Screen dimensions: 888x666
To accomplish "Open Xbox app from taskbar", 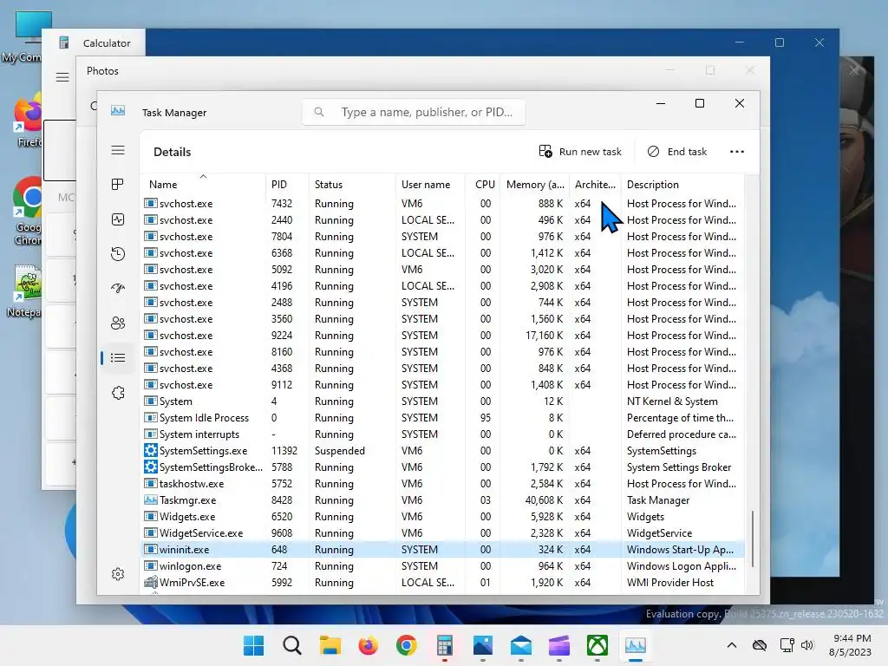I will click(x=597, y=645).
